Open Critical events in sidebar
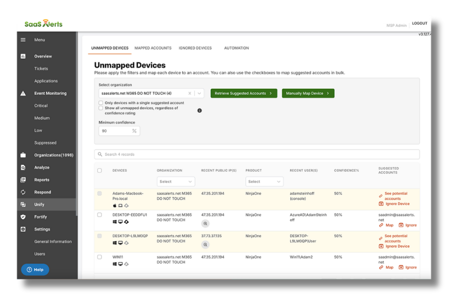 click(41, 106)
